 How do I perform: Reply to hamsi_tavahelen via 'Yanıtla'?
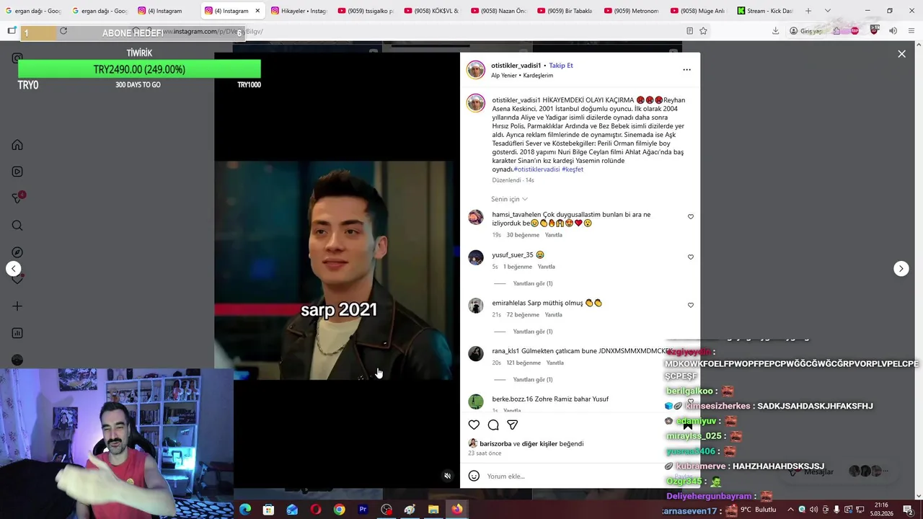553,235
